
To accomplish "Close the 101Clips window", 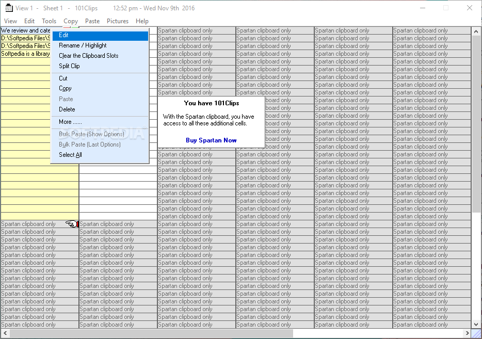I will (470, 8).
